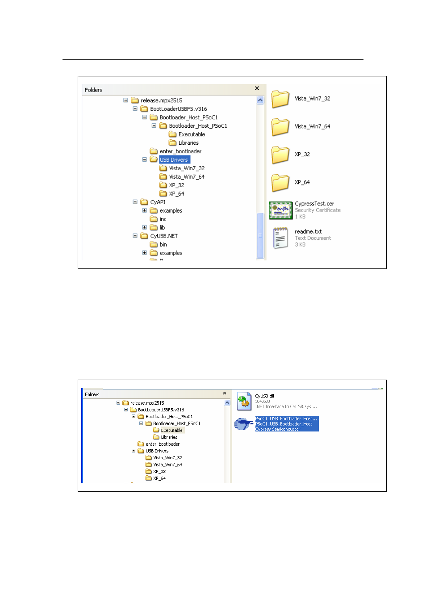426x603 pixels.
Task: Select the lib folder icon under CyAPI
Action: click(154, 228)
